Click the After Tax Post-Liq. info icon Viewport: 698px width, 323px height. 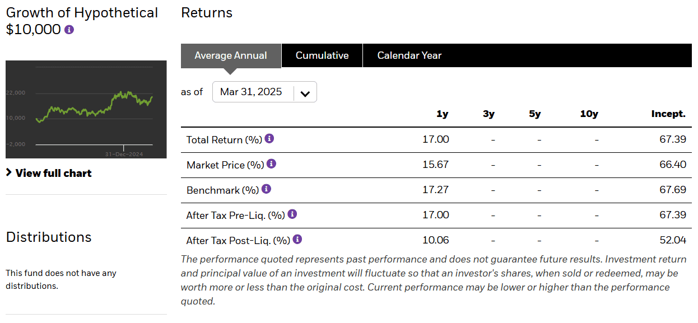(x=297, y=239)
